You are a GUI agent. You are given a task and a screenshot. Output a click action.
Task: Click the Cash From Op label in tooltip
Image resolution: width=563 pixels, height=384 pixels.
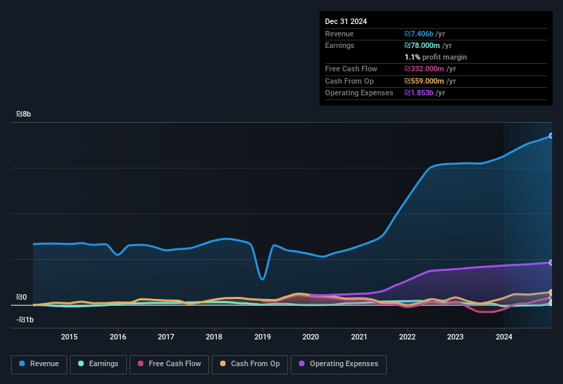[349, 81]
